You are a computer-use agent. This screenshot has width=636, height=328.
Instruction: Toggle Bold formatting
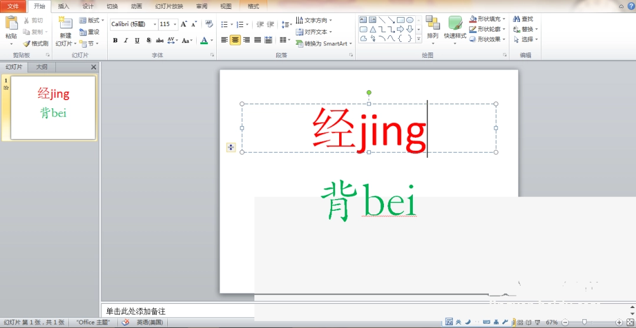(x=115, y=40)
